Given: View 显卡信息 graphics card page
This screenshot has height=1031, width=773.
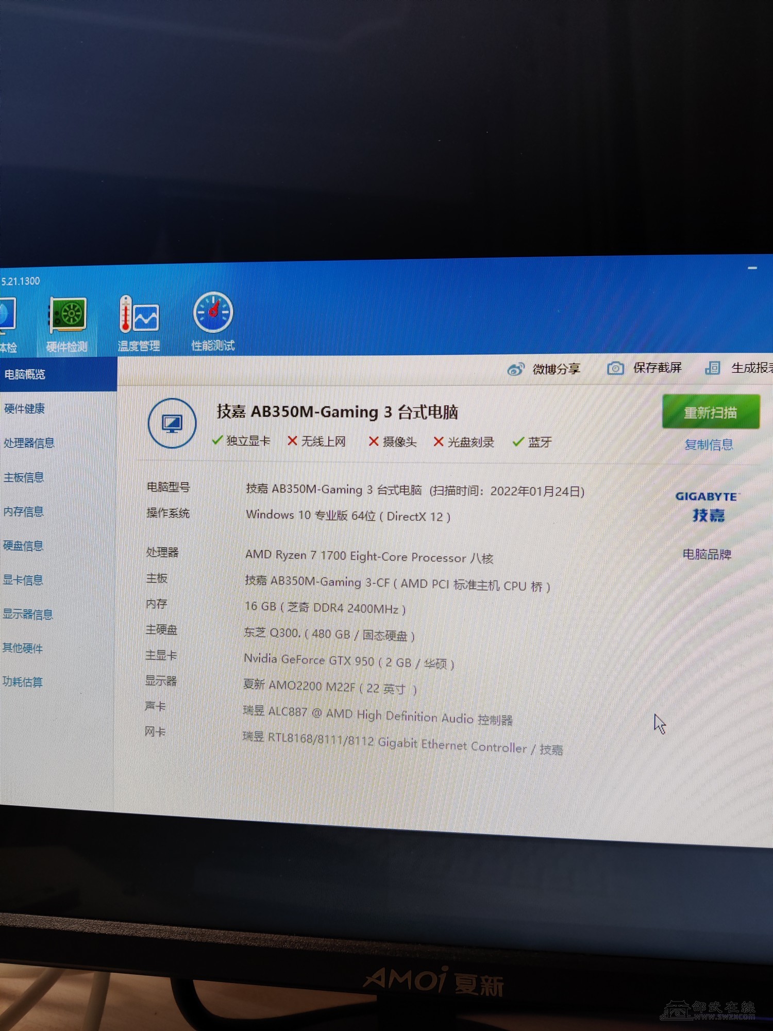Looking at the screenshot, I should [x=23, y=580].
